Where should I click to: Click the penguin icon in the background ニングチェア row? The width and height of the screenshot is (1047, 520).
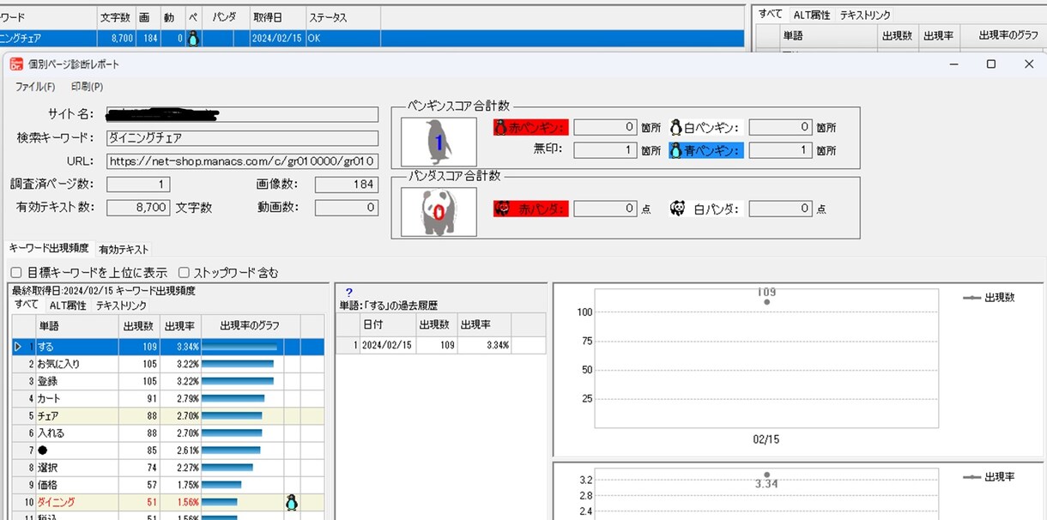[192, 38]
